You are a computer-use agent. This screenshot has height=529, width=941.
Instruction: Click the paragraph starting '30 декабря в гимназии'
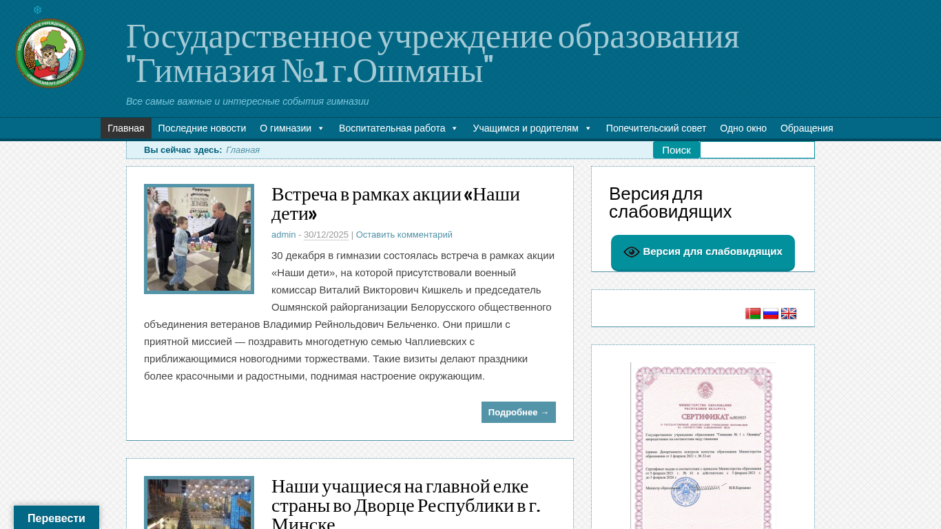click(350, 315)
